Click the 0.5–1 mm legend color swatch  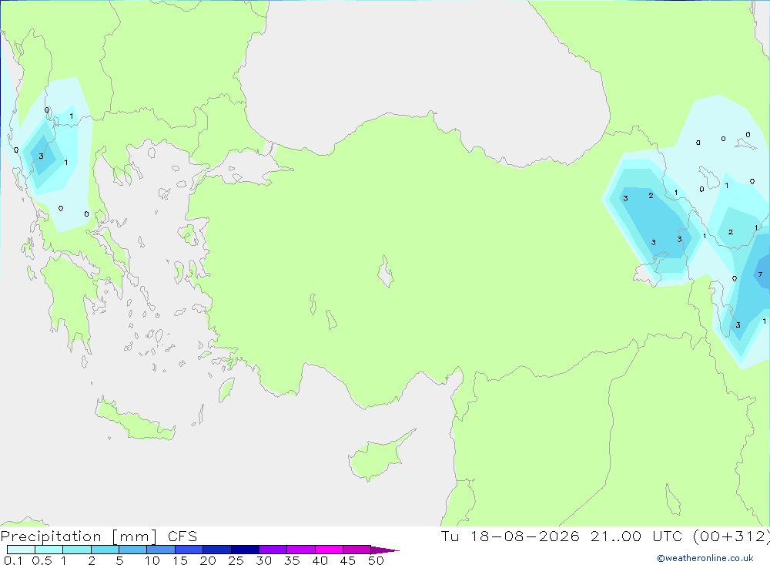click(49, 550)
